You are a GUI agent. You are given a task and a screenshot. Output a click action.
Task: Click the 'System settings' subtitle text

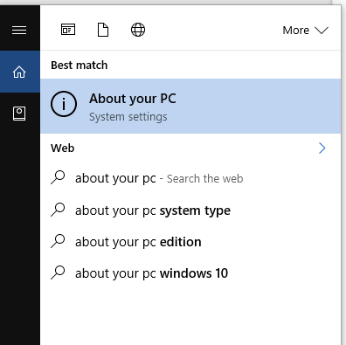(x=128, y=117)
